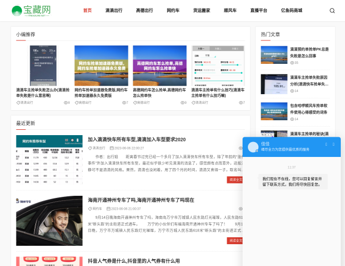Open 顺风车 navigation item
The width and height of the screenshot is (345, 266).
click(230, 10)
